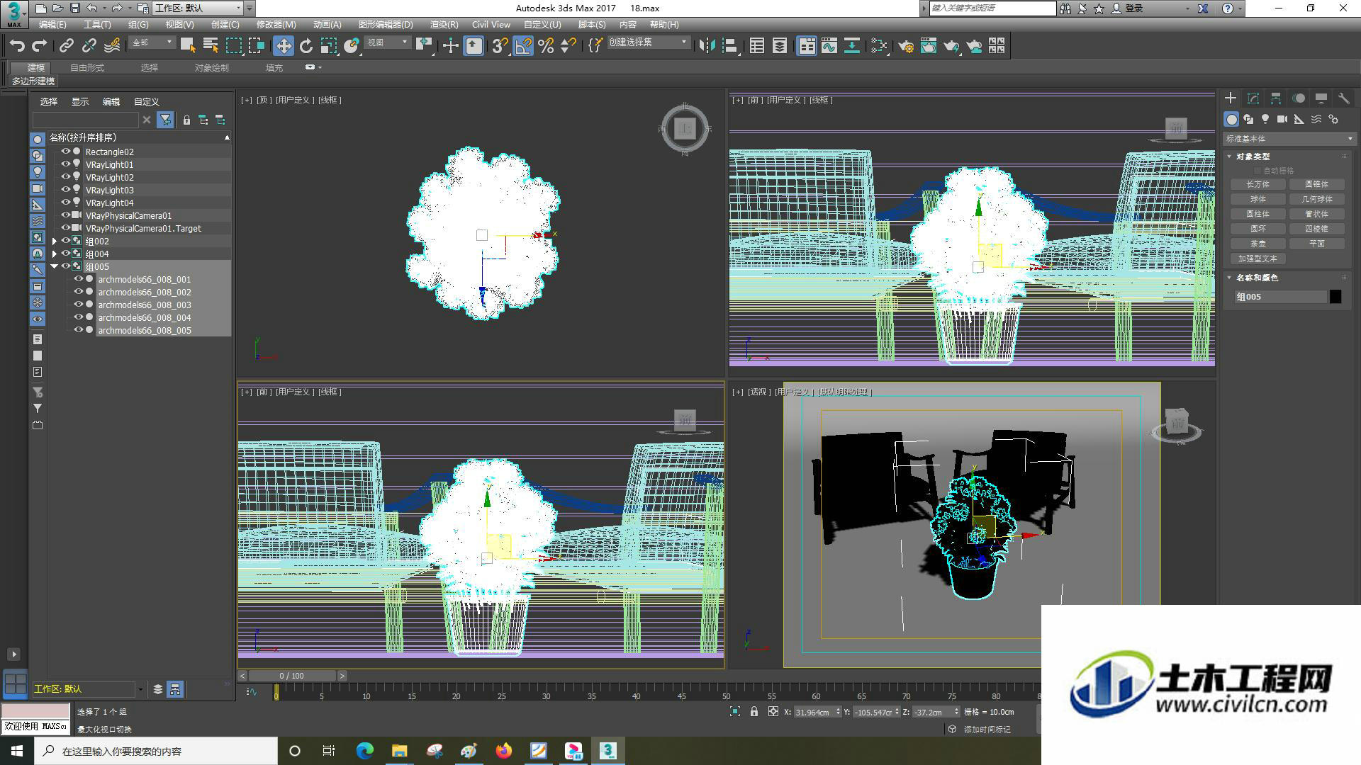The height and width of the screenshot is (765, 1361).
Task: Click the Align tool icon
Action: (729, 46)
